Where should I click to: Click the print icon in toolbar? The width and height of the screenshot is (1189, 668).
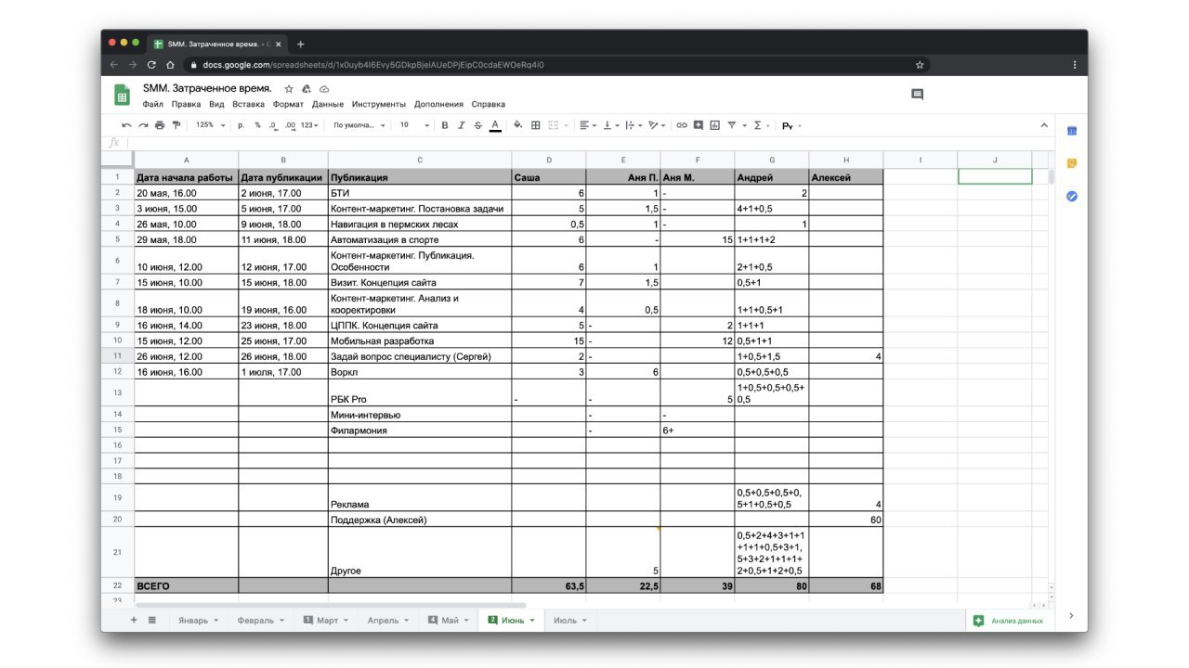click(160, 125)
